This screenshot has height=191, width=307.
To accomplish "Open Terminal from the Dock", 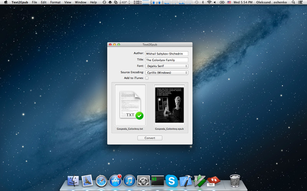I will click(x=157, y=181).
